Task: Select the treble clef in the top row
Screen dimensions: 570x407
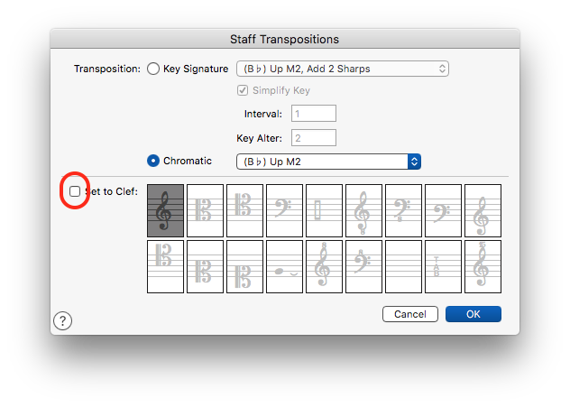Action: [x=165, y=210]
